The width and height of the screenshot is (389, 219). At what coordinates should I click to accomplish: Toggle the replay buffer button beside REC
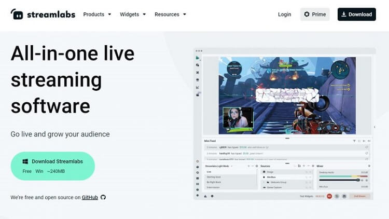coord(337,196)
